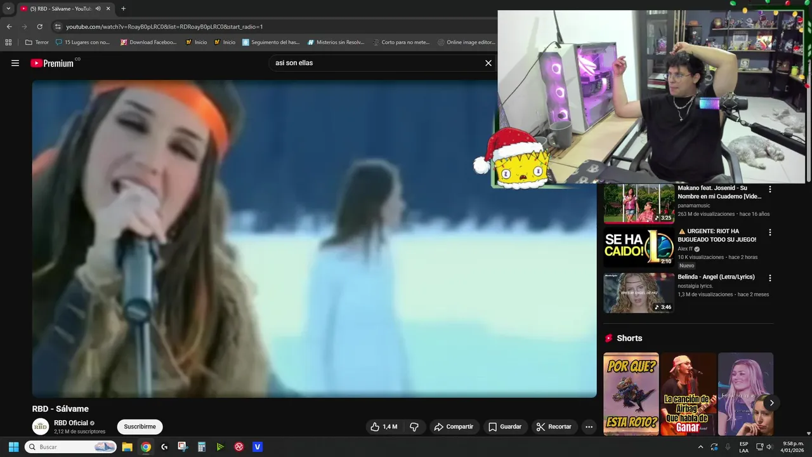
Task: Open Chrome tab search dropdown
Action: pyautogui.click(x=8, y=8)
